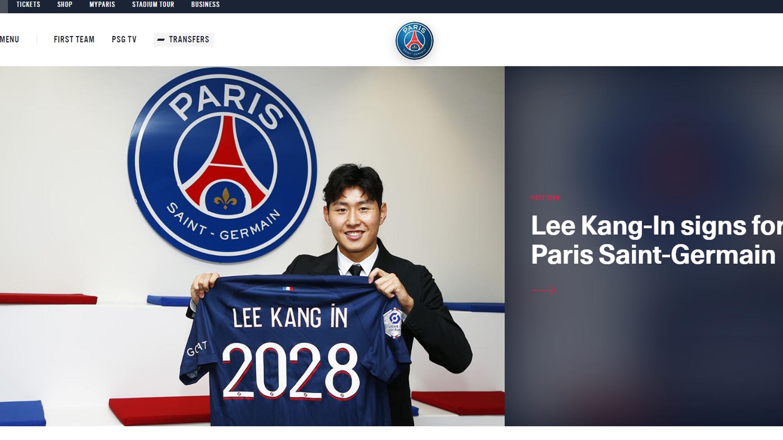Click the dash icon beside TRANSFERS

[x=161, y=40]
